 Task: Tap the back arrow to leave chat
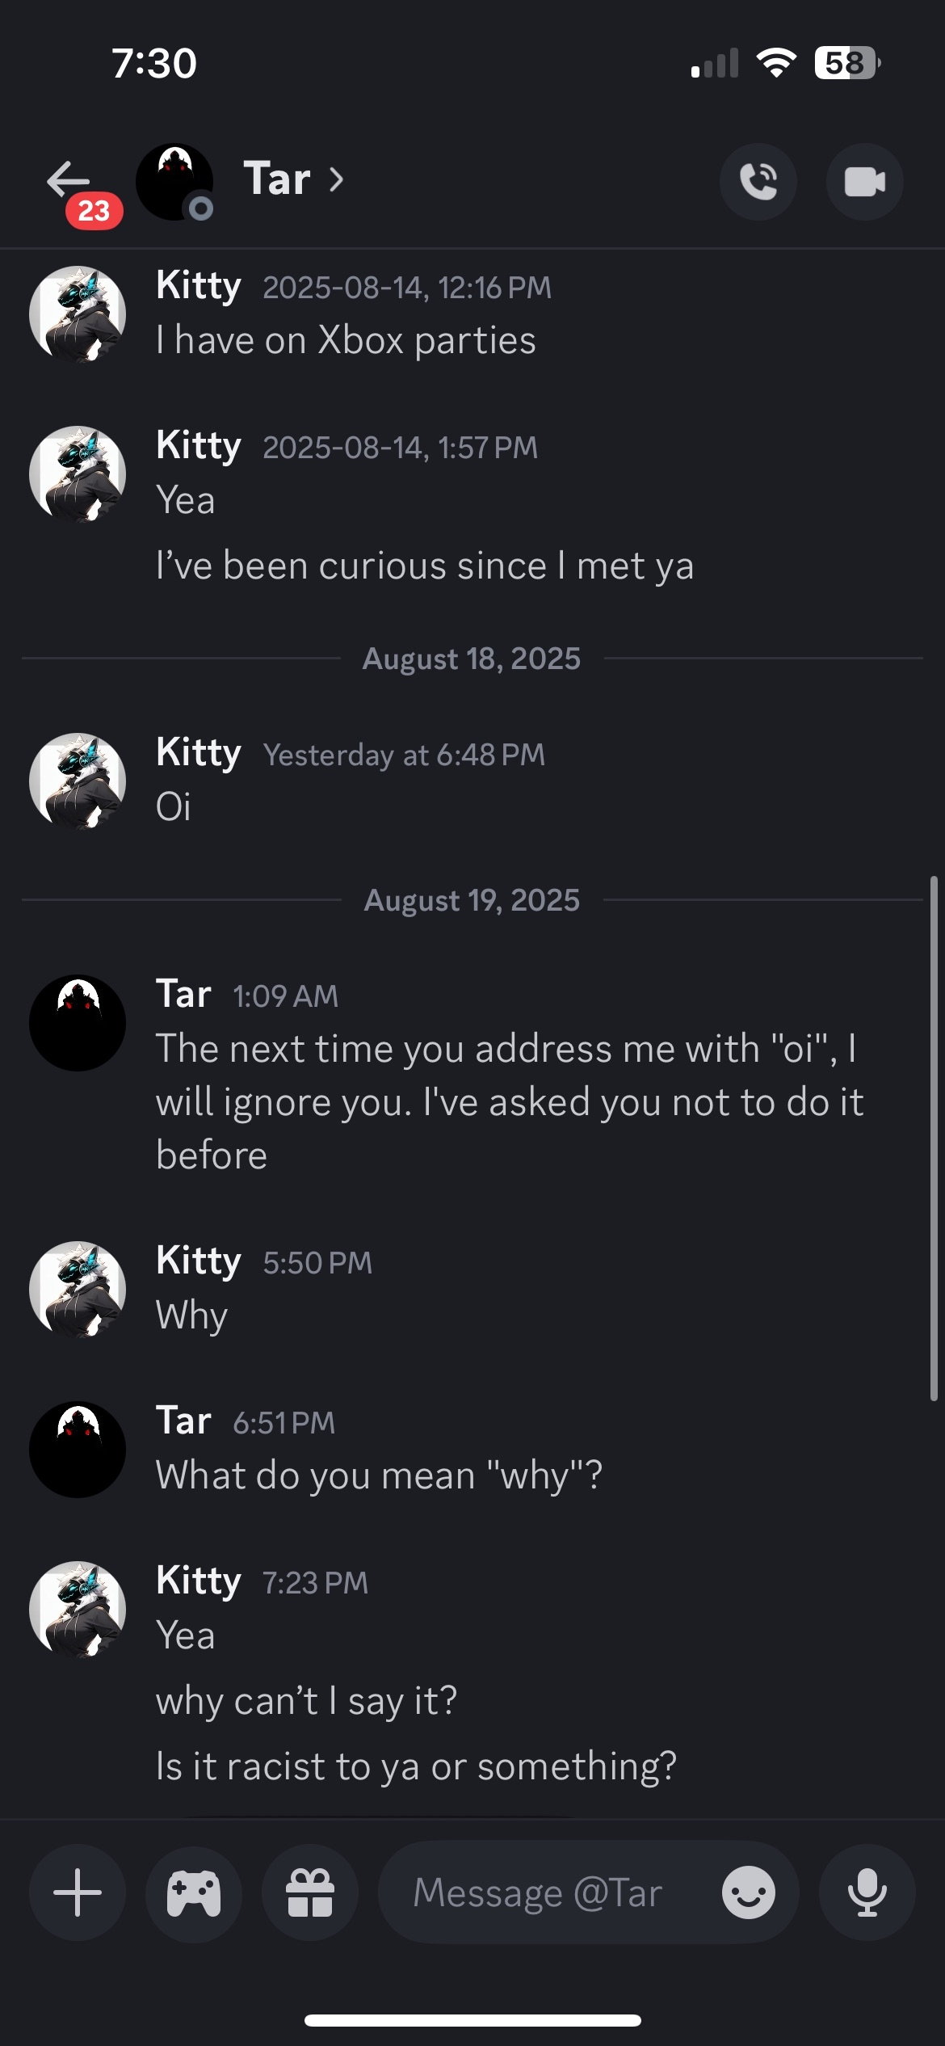[69, 179]
